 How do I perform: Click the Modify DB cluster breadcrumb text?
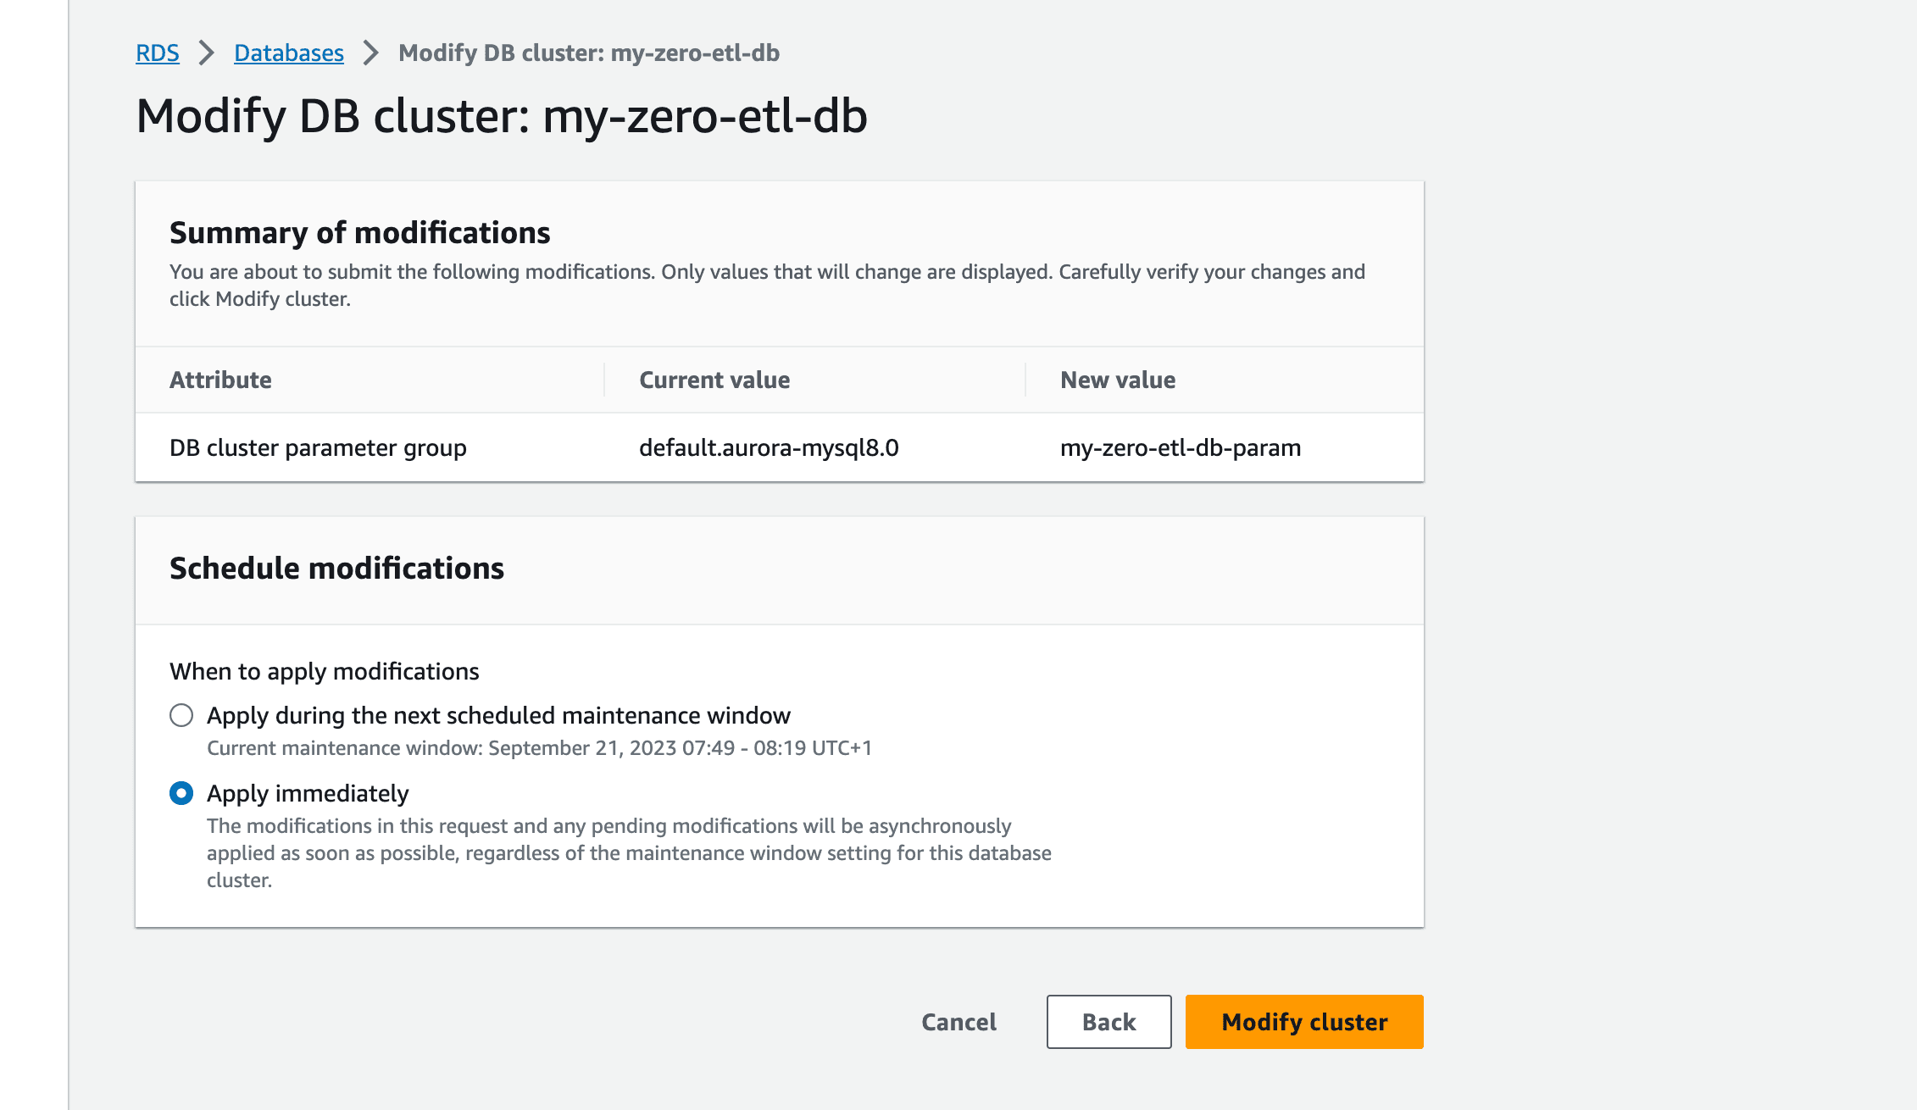pyautogui.click(x=589, y=53)
